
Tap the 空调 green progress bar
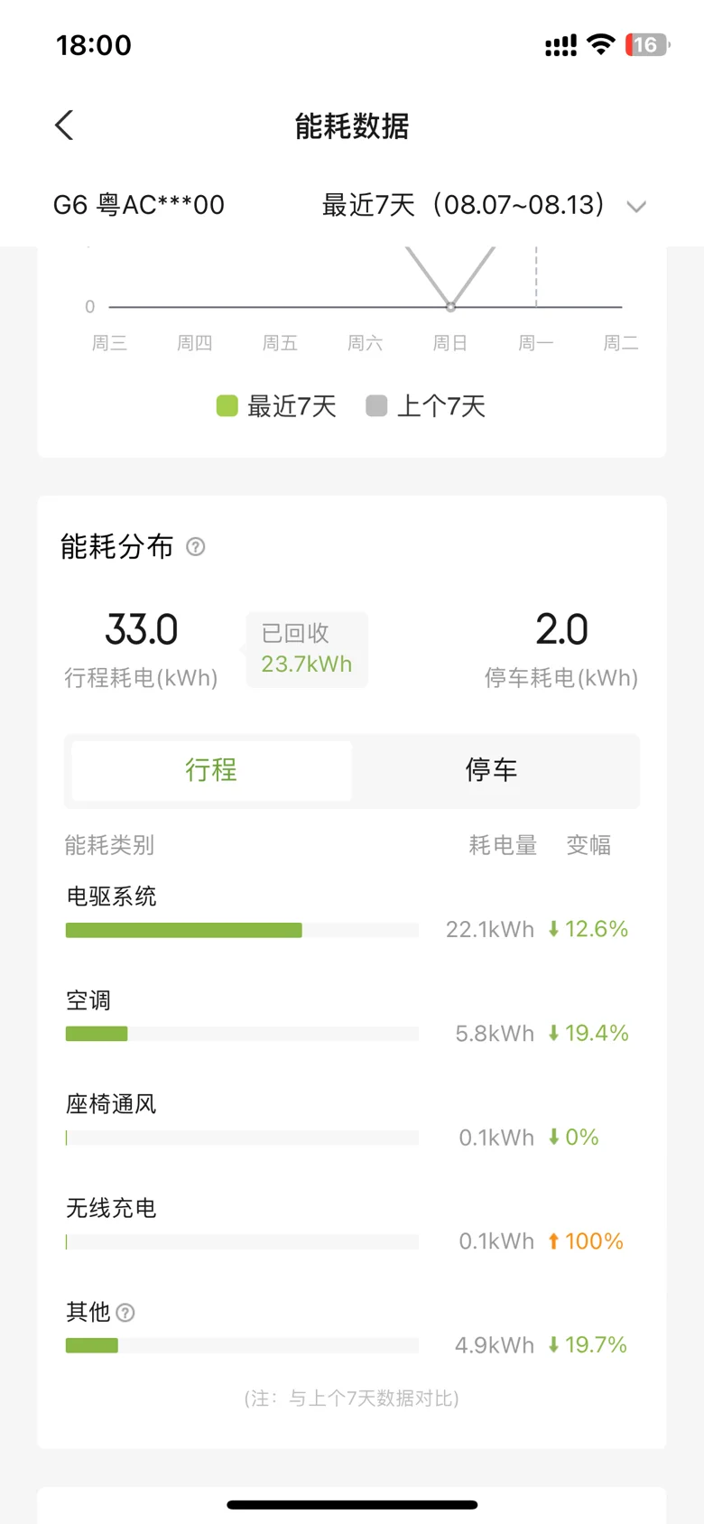[97, 1034]
